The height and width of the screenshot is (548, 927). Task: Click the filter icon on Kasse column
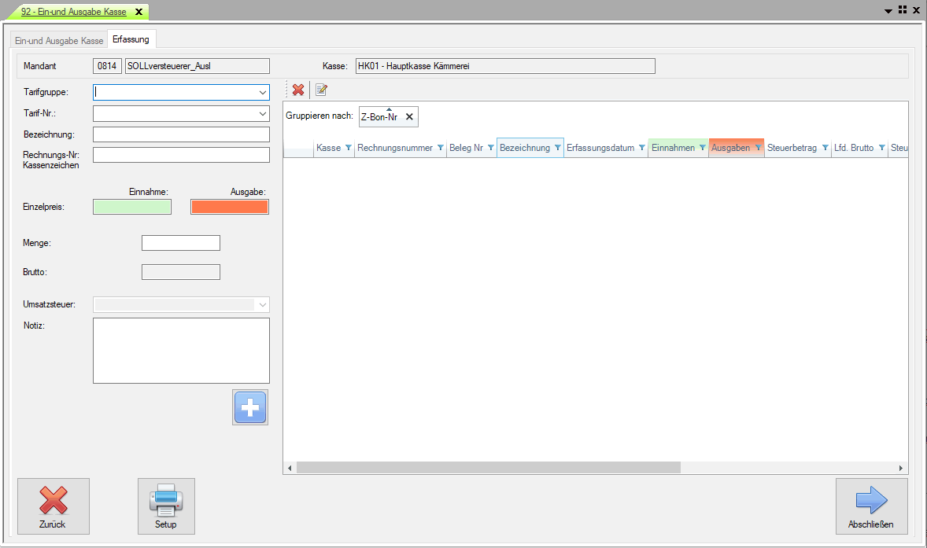click(x=349, y=148)
